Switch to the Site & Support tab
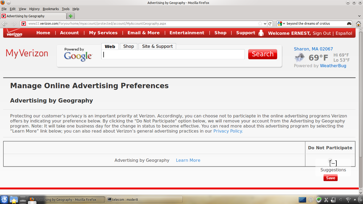Viewport: 363px width, 204px height. (157, 46)
